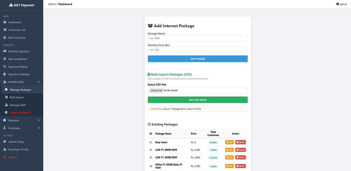The width and height of the screenshot is (351, 171).
Task: Click the Choose file button
Action: 156,90
